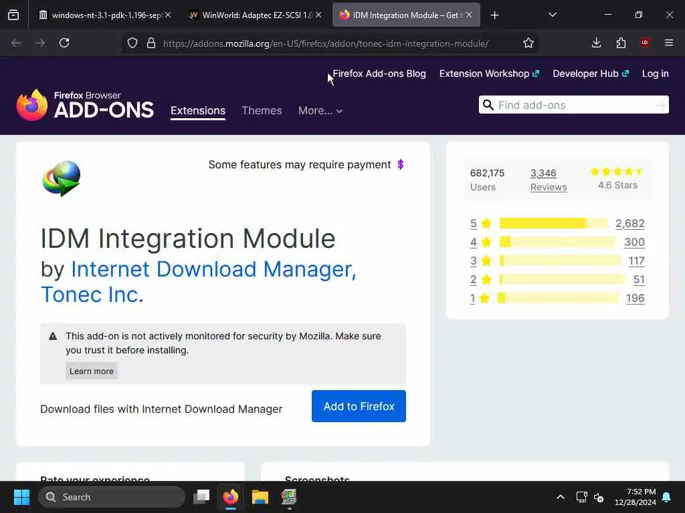Focus the Find add-ons search field
The height and width of the screenshot is (513, 685).
[573, 105]
